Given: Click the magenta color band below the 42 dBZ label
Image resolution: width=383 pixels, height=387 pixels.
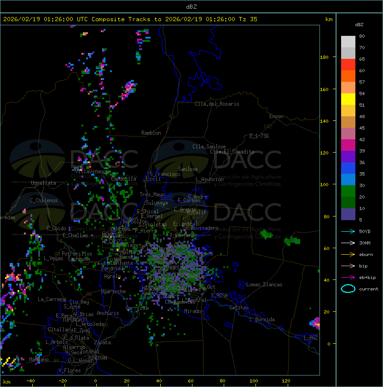Looking at the screenshot, I should coord(348,145).
